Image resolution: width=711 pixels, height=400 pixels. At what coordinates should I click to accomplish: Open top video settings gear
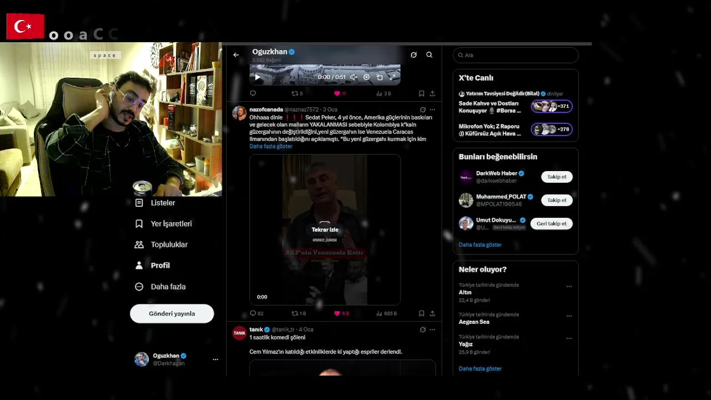(366, 77)
